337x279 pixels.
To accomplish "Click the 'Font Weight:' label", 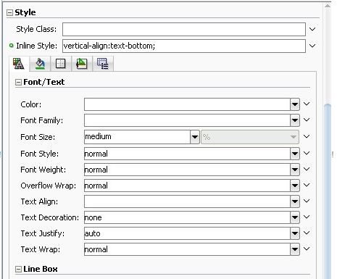I will point(43,170).
